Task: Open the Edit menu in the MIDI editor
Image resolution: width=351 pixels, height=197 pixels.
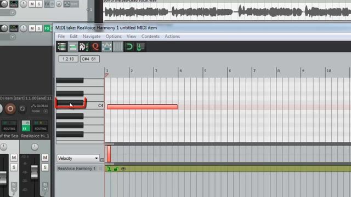Action: click(x=73, y=37)
